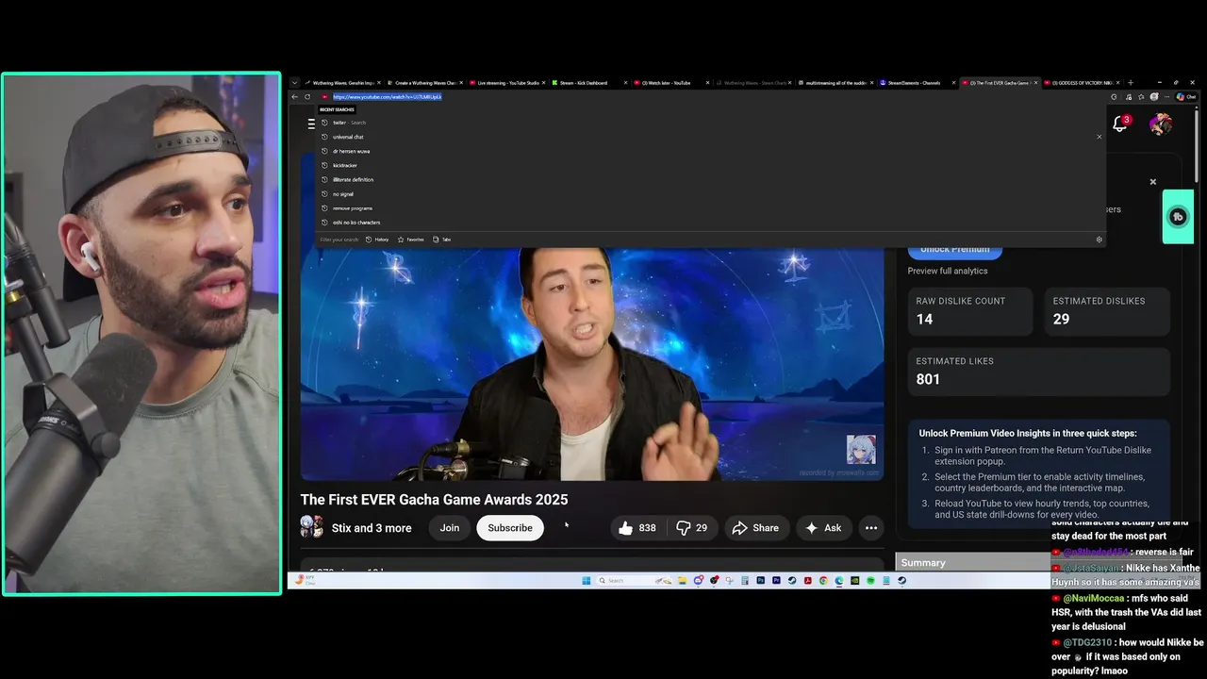Click the Raw Dislike Count card

(x=970, y=311)
